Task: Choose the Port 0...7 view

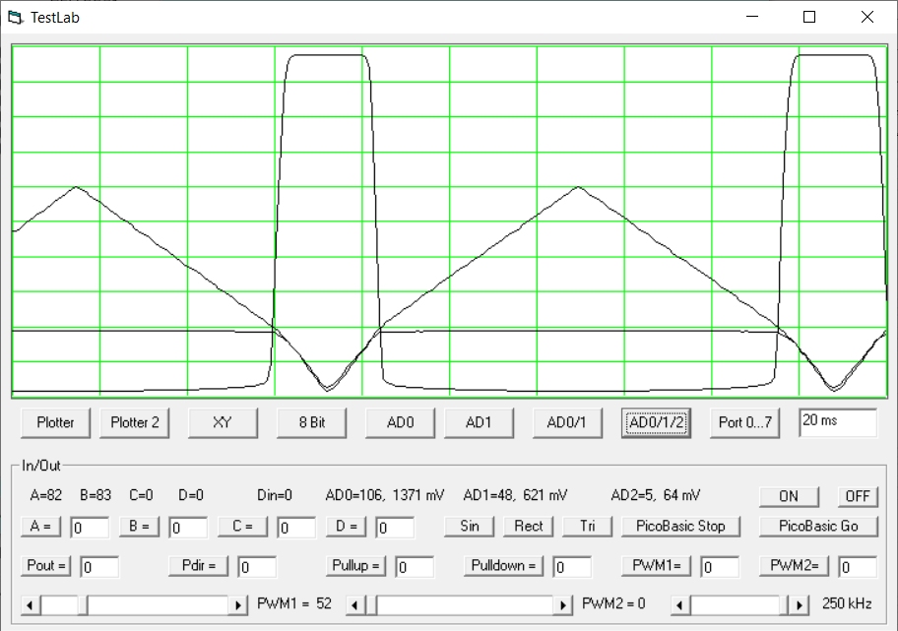Action: pos(746,422)
